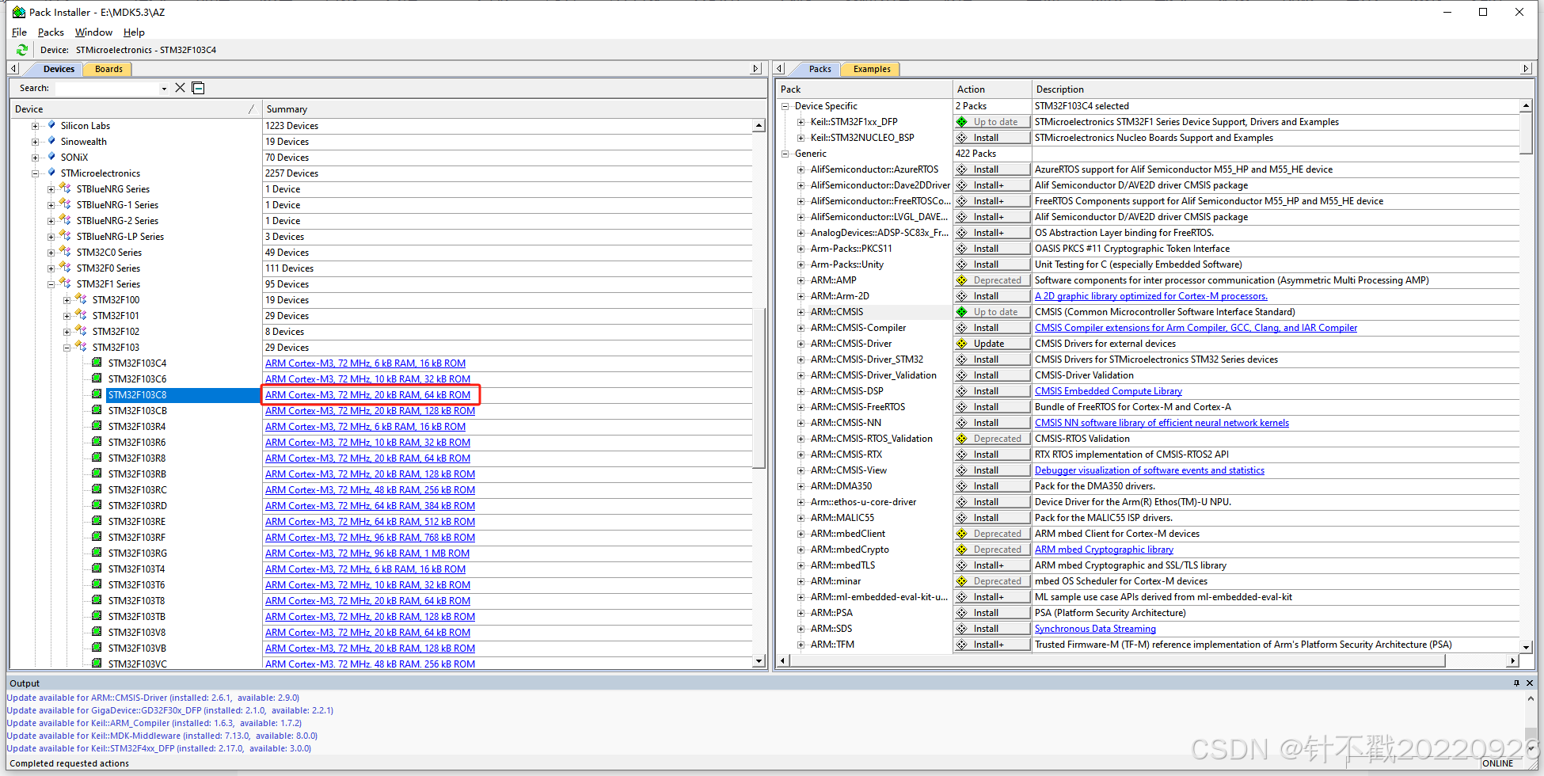Screen dimensions: 1544x776
Task: Click the chip icon beside STM32F103RC
Action: (97, 489)
